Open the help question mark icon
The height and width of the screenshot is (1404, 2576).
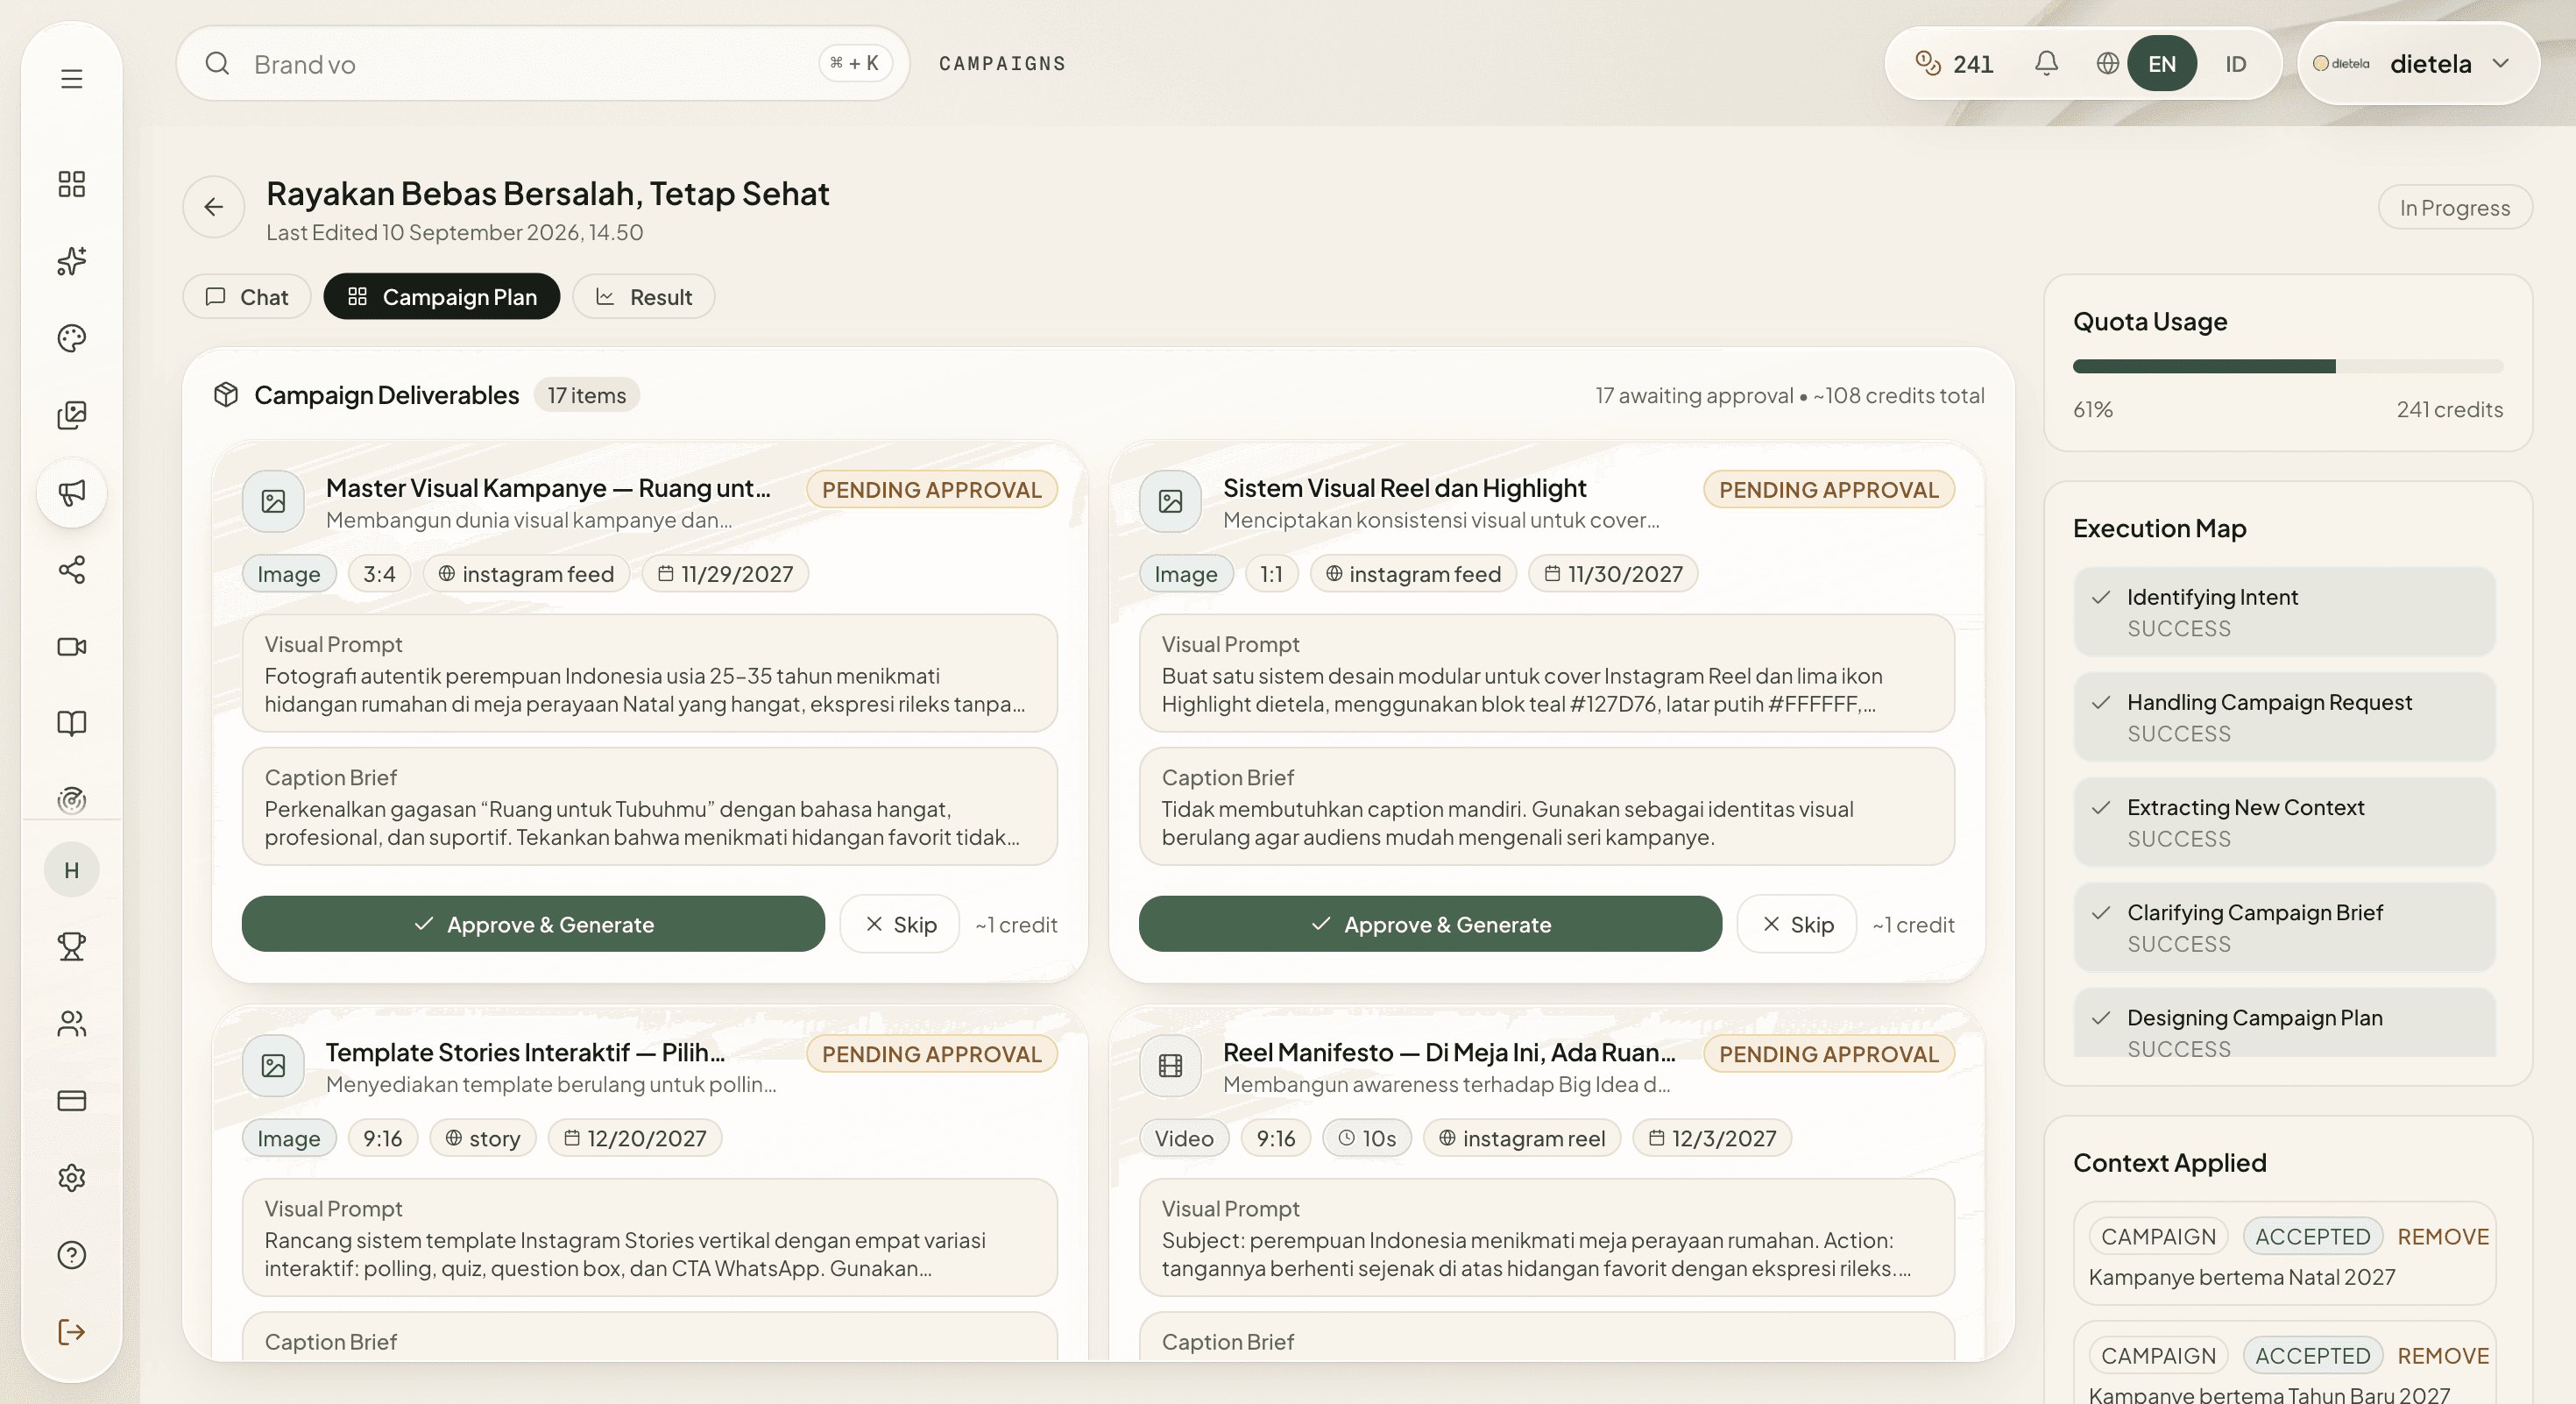71,1255
